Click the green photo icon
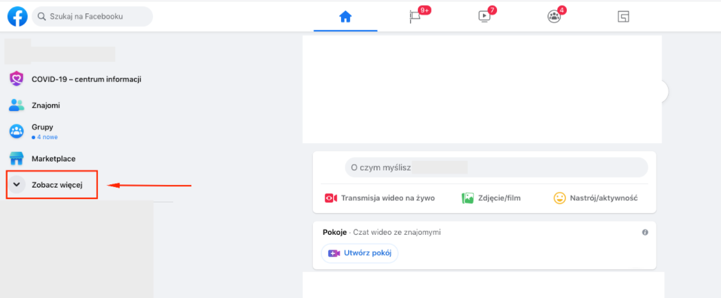Viewport: 721px width, 298px height. tap(468, 198)
